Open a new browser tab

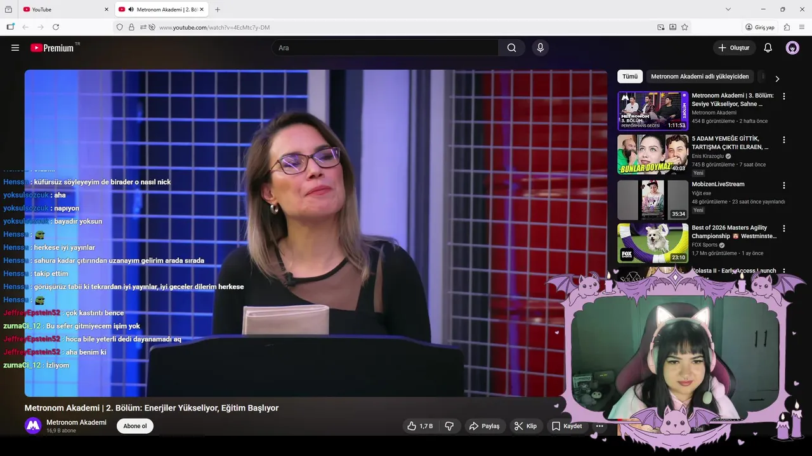[x=218, y=9]
